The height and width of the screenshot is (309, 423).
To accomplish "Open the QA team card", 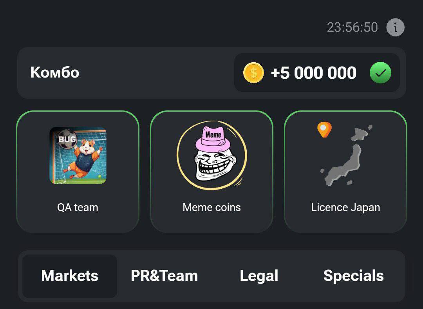I will (x=78, y=172).
